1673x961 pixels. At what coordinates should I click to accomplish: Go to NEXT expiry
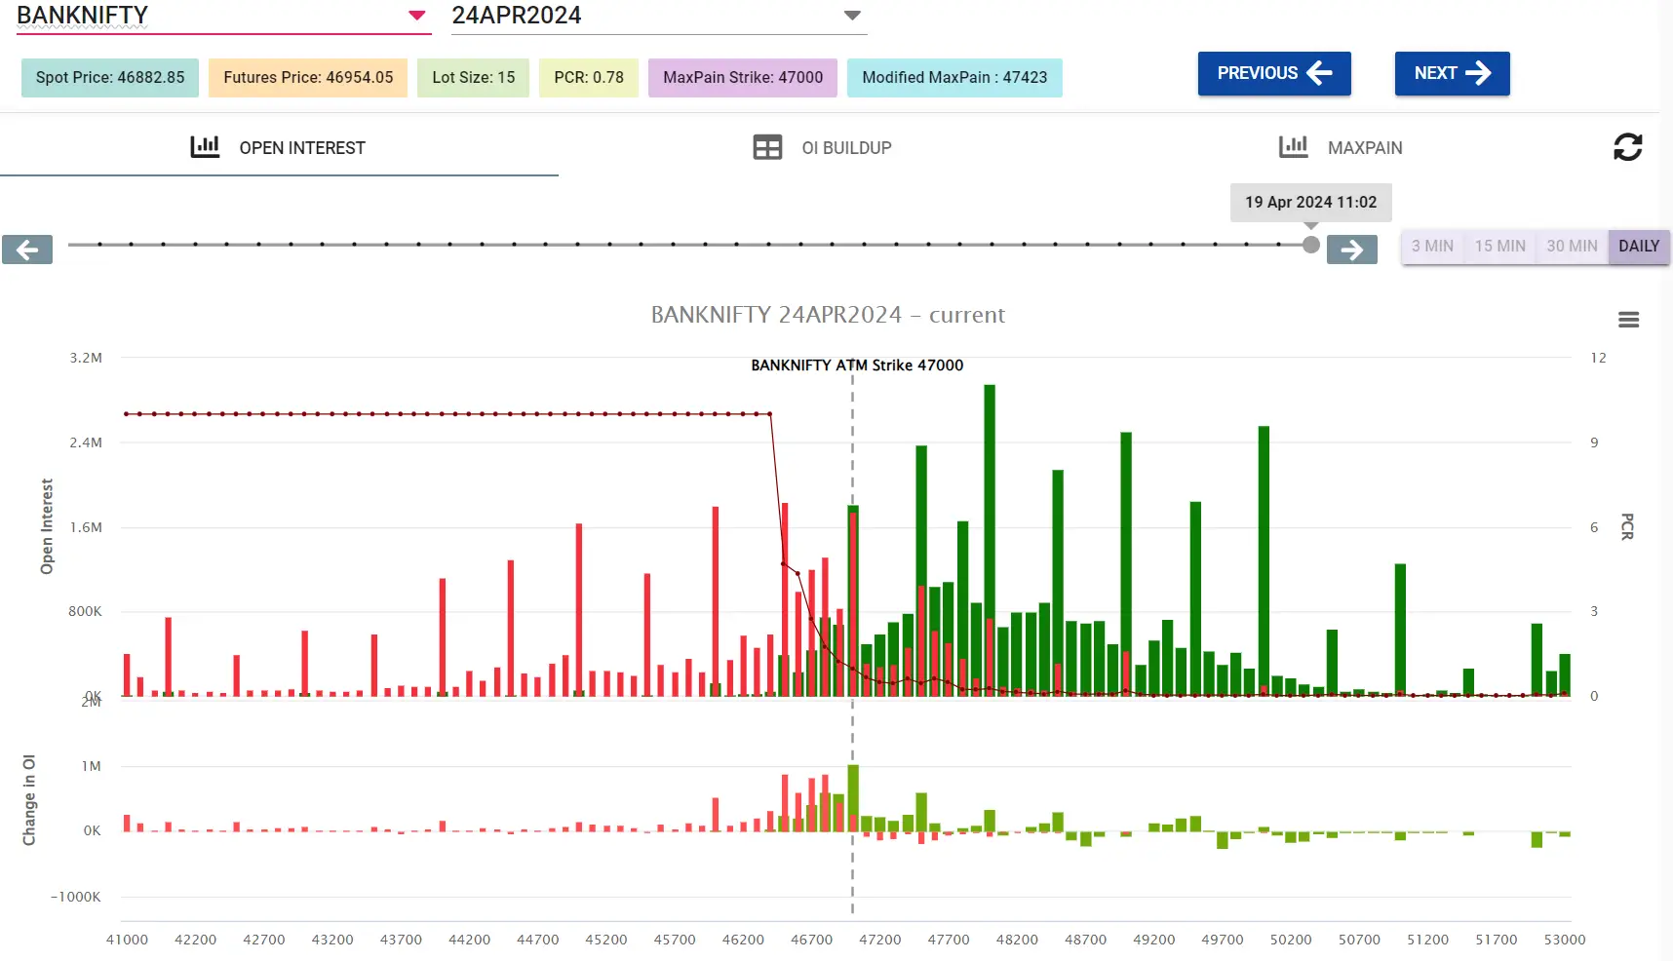click(x=1452, y=73)
